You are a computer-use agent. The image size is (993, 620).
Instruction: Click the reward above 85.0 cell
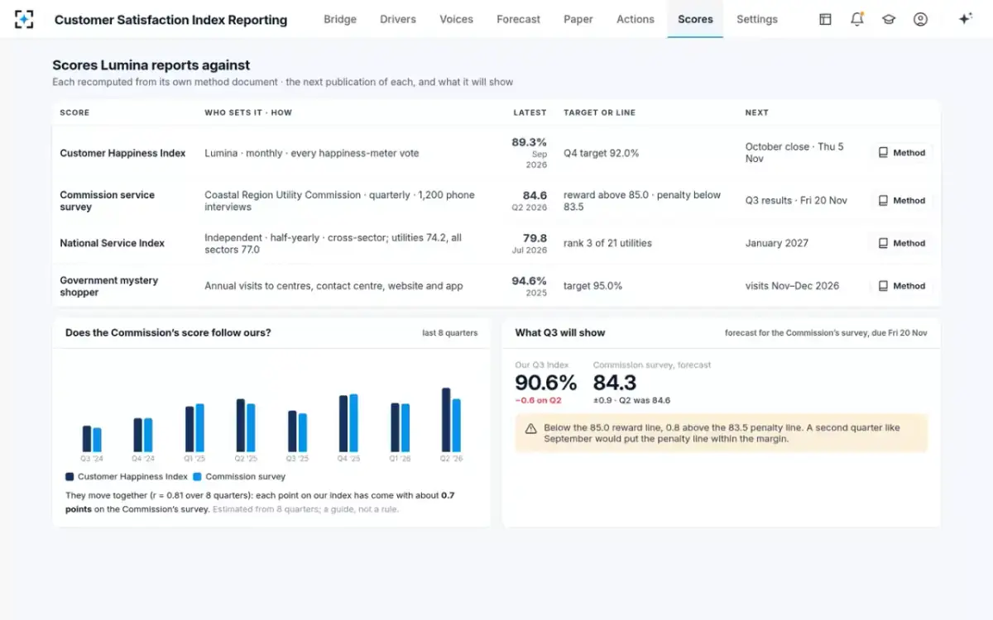pyautogui.click(x=642, y=201)
